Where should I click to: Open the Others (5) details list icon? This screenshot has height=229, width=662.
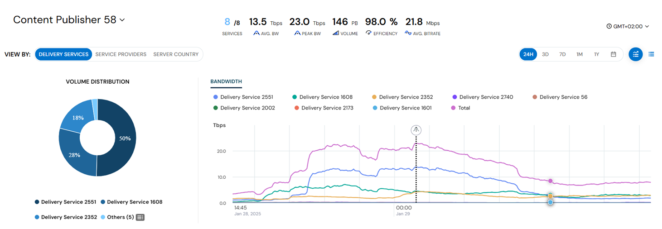(x=140, y=217)
